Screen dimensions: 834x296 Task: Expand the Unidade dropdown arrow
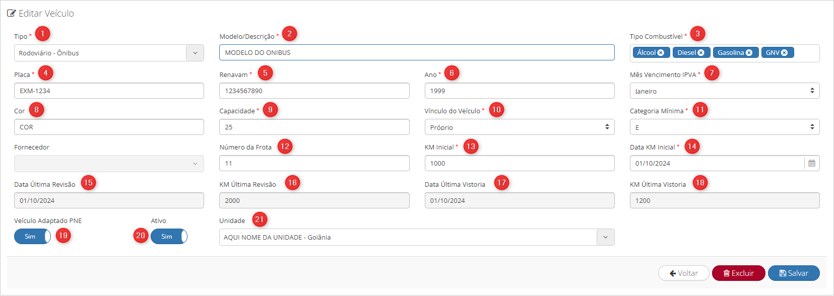[606, 237]
